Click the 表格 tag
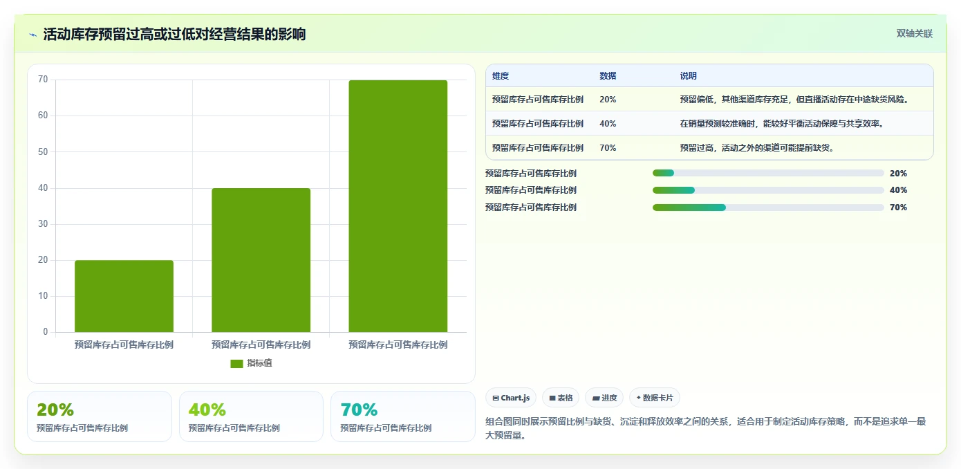 tap(561, 398)
